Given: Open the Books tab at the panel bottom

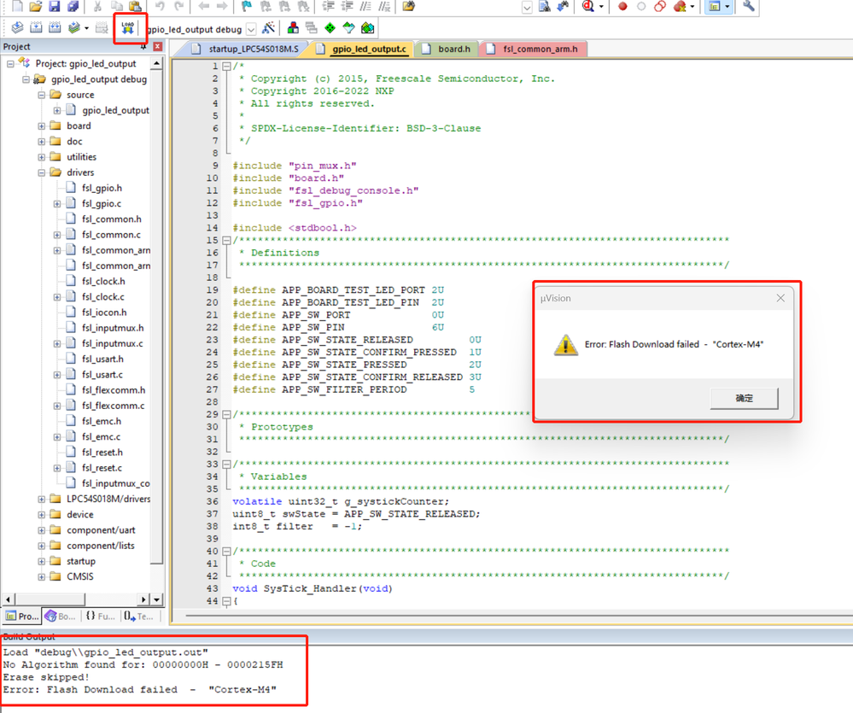Looking at the screenshot, I should (x=61, y=617).
